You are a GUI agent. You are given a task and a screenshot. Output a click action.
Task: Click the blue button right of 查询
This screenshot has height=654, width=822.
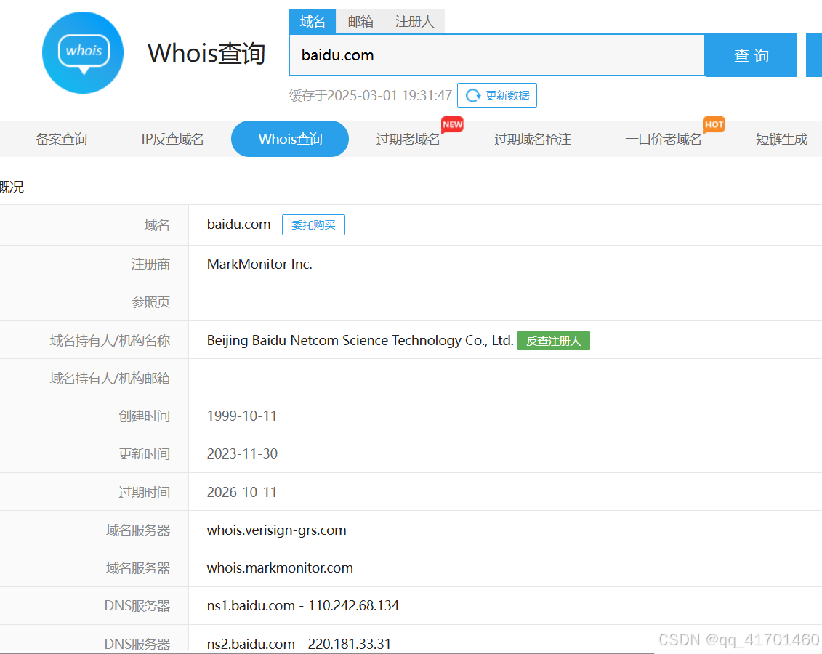[813, 55]
